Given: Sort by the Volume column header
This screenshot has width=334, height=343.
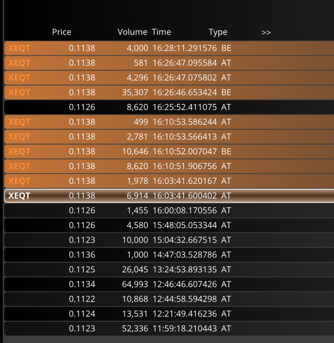Looking at the screenshot, I should point(132,32).
